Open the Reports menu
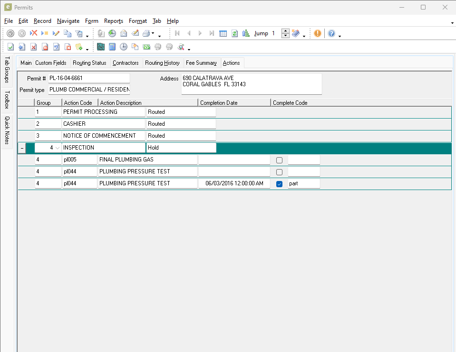456x352 pixels. click(114, 21)
